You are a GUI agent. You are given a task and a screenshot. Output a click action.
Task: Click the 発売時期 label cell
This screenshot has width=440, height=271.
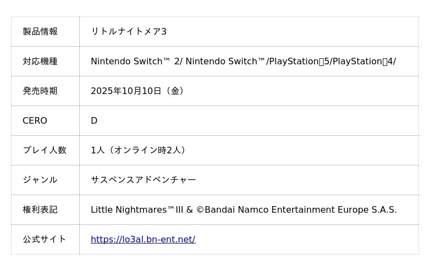(40, 91)
